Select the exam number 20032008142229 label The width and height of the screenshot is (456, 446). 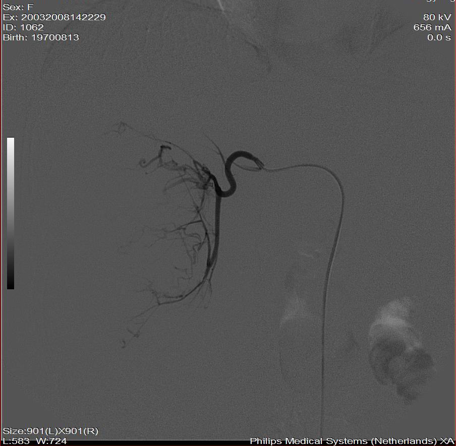[54, 17]
